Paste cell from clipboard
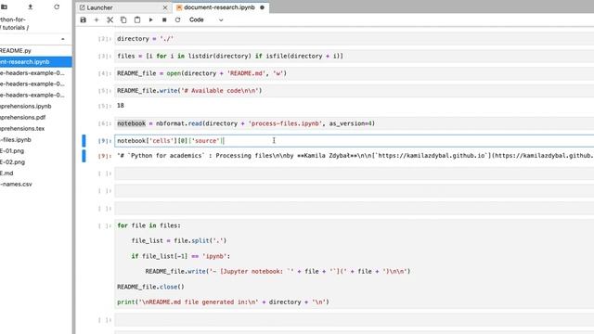 coord(137,19)
